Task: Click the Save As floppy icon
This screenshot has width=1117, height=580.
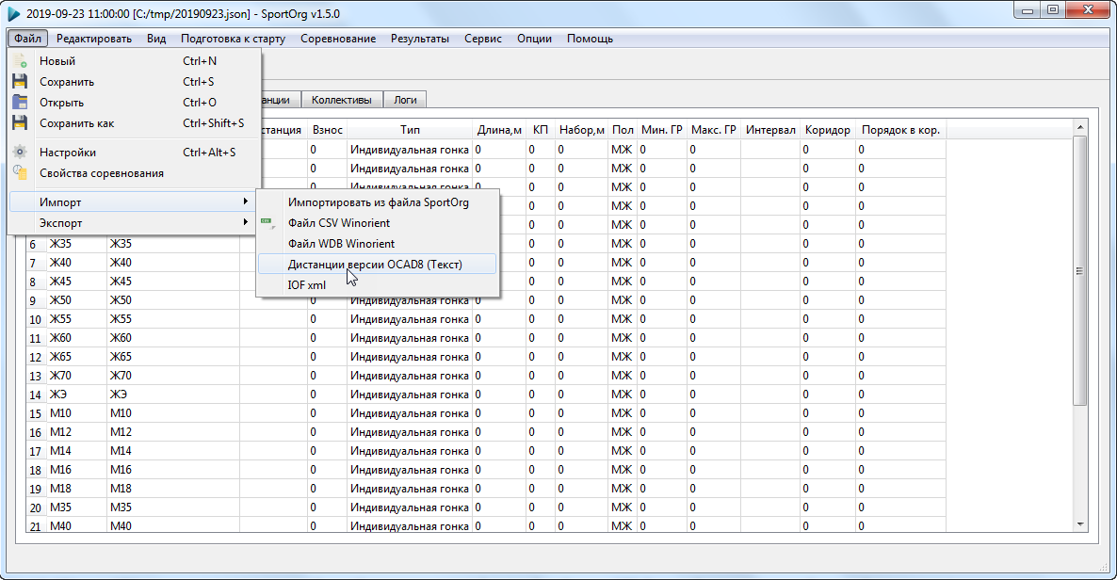Action: (x=20, y=123)
